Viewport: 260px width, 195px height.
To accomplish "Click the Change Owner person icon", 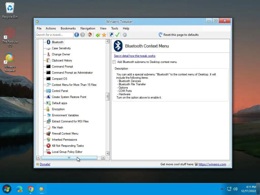I will pyautogui.click(x=48, y=54).
